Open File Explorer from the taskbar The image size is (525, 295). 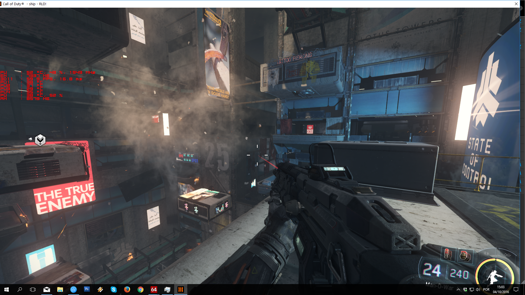click(x=60, y=290)
